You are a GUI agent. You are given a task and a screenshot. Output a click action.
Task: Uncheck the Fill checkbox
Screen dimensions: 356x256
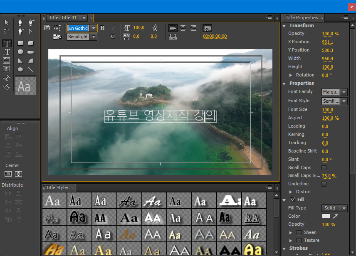293,200
